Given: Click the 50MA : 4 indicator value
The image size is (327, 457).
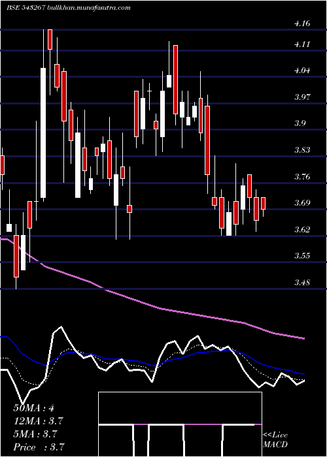Looking at the screenshot, I should point(34,408).
